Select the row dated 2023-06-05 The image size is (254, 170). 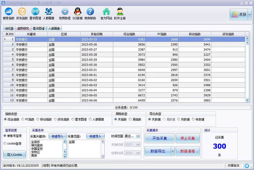click(124, 95)
